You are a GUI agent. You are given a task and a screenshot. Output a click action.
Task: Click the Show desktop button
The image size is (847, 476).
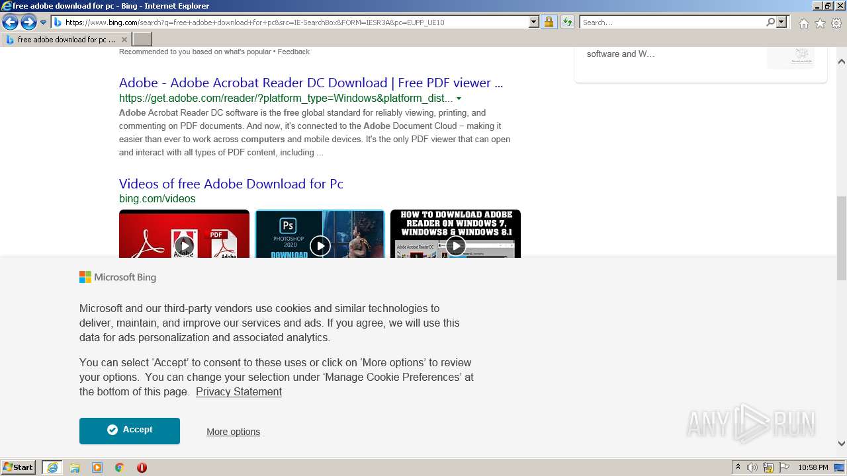(840, 467)
